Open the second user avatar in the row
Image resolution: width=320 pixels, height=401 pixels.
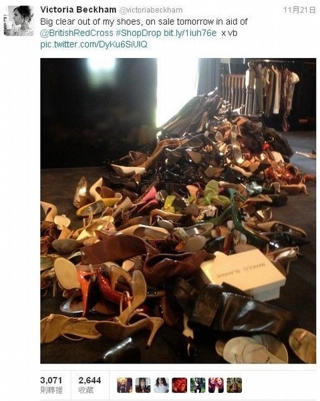143,385
